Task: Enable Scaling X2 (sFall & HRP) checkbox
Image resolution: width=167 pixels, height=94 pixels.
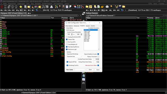Action: pyautogui.click(x=67, y=37)
